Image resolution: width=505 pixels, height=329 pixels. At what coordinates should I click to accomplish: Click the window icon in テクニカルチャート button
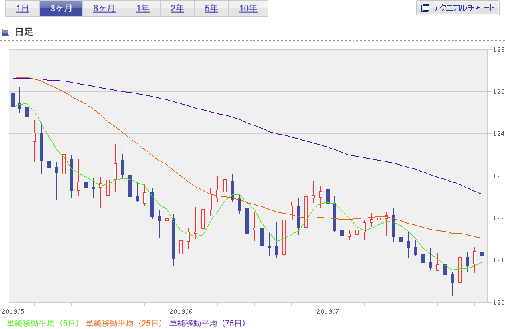pos(425,8)
